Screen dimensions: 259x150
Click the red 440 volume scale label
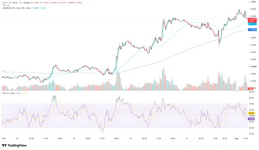point(251,89)
